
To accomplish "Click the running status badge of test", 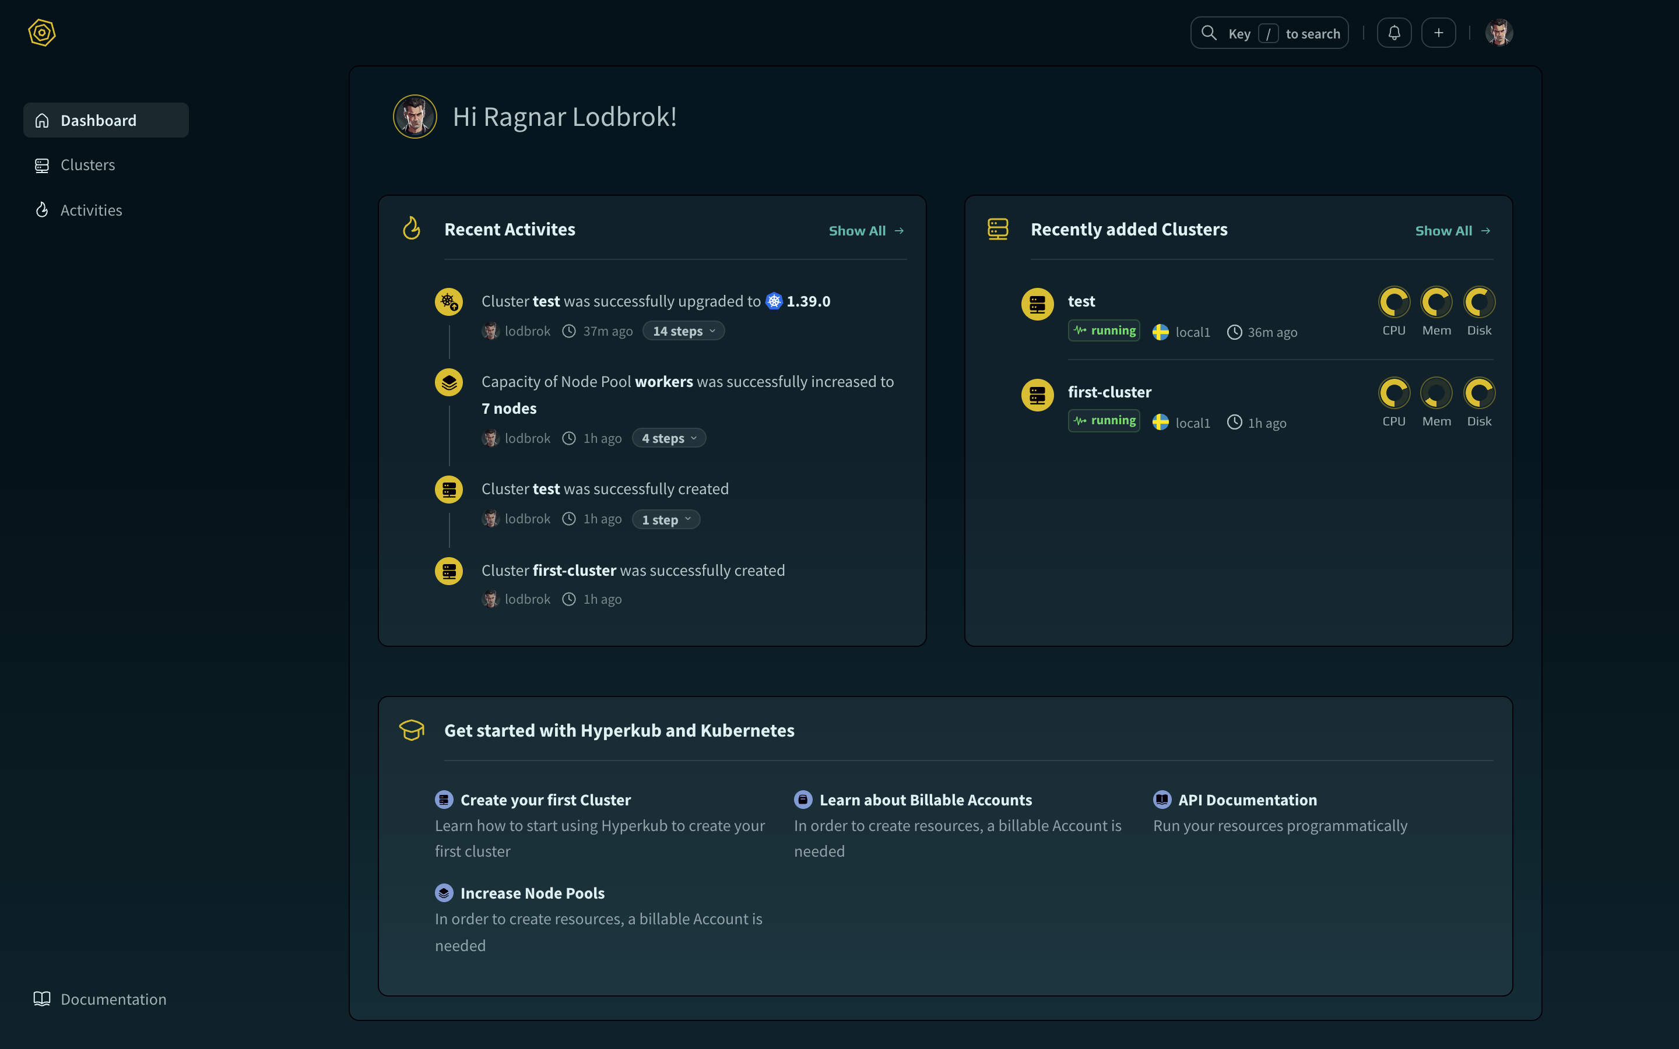I will pos(1104,330).
